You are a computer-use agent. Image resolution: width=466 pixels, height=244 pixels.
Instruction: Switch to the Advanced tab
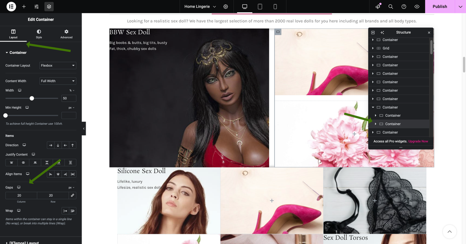[66, 34]
